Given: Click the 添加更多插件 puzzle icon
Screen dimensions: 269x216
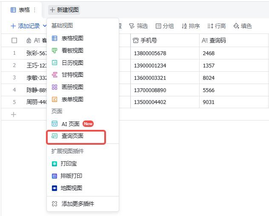Looking at the screenshot, I should coord(54,204).
